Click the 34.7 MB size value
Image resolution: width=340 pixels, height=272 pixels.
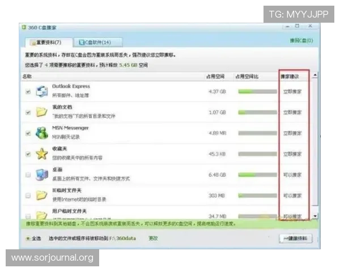[218, 216]
